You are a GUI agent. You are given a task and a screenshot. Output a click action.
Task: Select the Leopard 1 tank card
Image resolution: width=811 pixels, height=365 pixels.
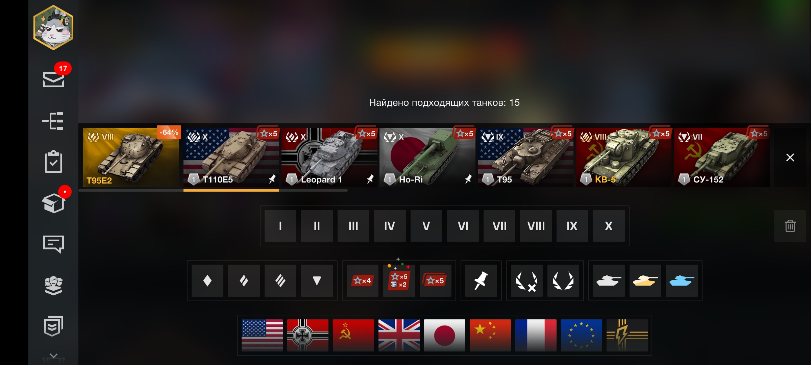[x=329, y=157]
